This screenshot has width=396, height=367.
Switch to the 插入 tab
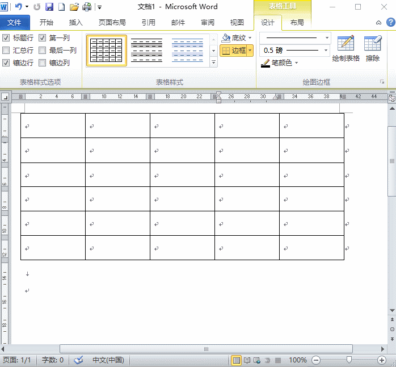pos(76,23)
